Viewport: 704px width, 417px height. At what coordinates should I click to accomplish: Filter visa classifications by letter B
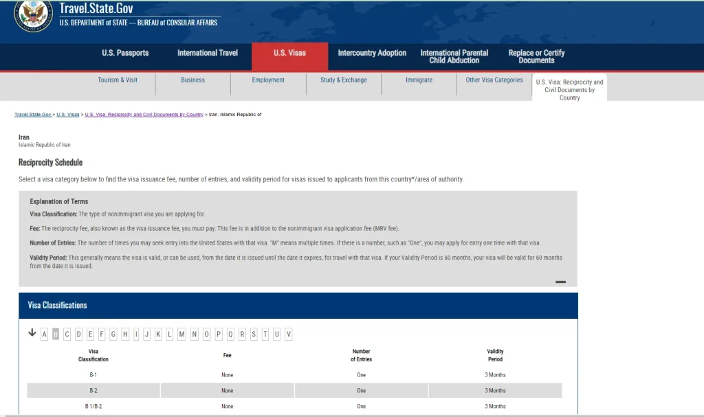[56, 334]
